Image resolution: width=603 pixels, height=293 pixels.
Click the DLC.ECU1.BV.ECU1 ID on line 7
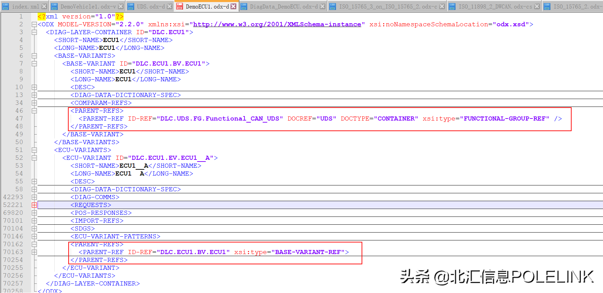169,64
